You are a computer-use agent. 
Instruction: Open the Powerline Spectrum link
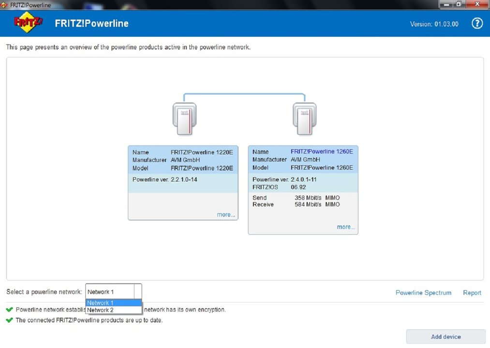[423, 293]
